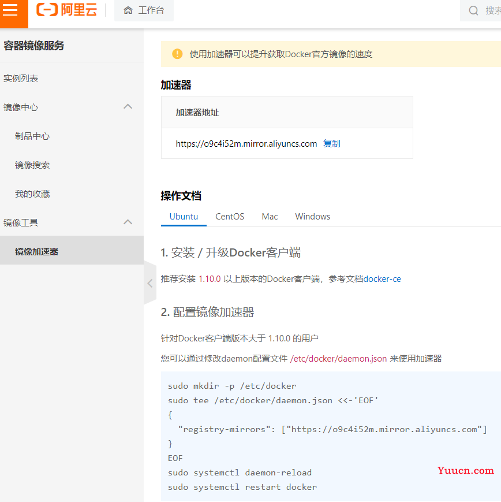This screenshot has height=502, width=501.
Task: Click 复制 to copy accelerator address
Action: (331, 144)
